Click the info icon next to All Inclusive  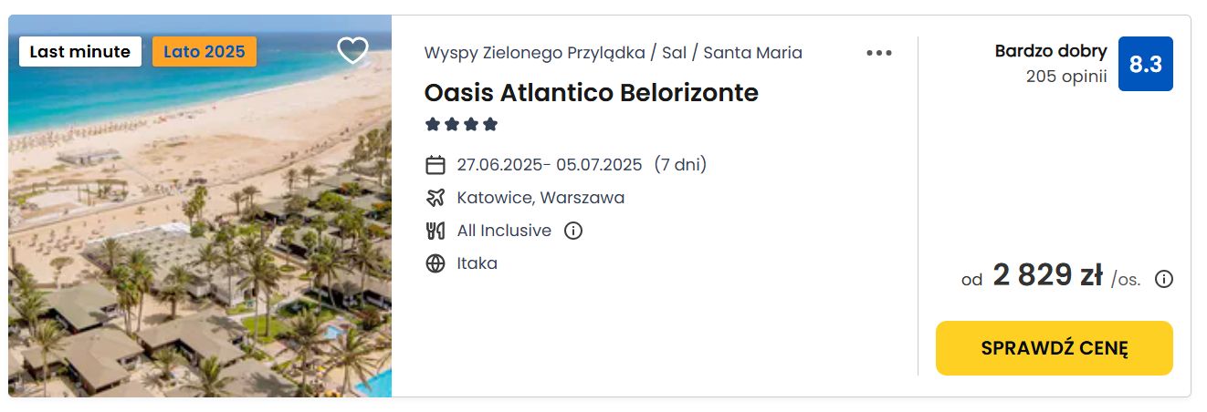pos(573,231)
